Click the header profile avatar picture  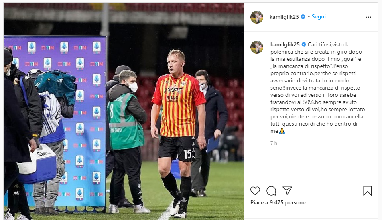point(257,17)
